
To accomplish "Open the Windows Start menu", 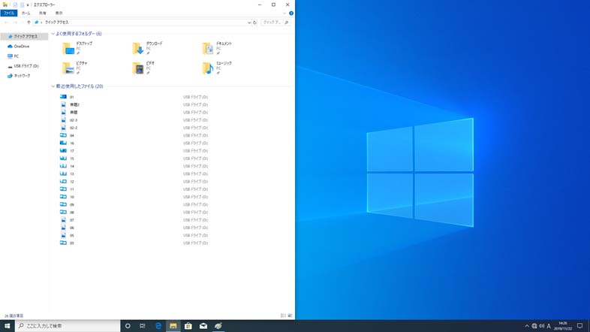I will click(x=8, y=326).
